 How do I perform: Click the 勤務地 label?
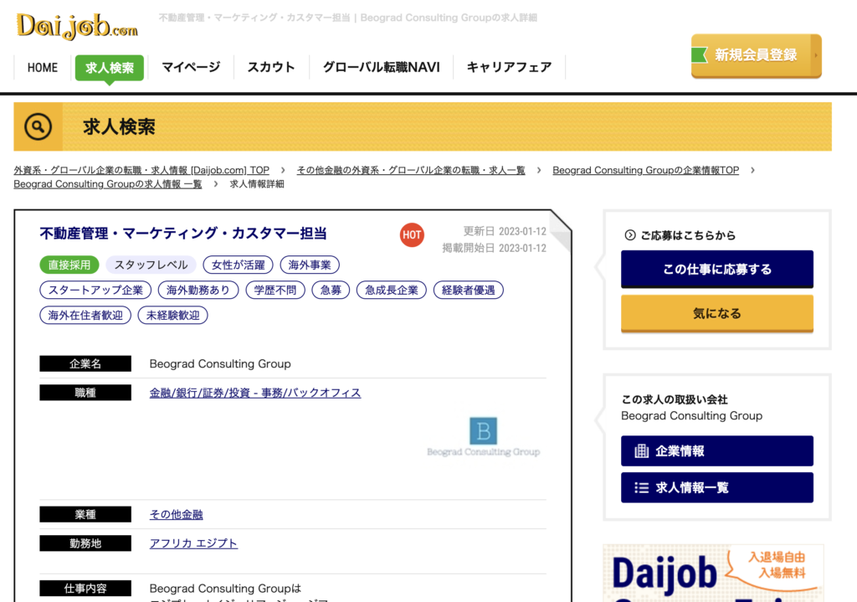85,543
